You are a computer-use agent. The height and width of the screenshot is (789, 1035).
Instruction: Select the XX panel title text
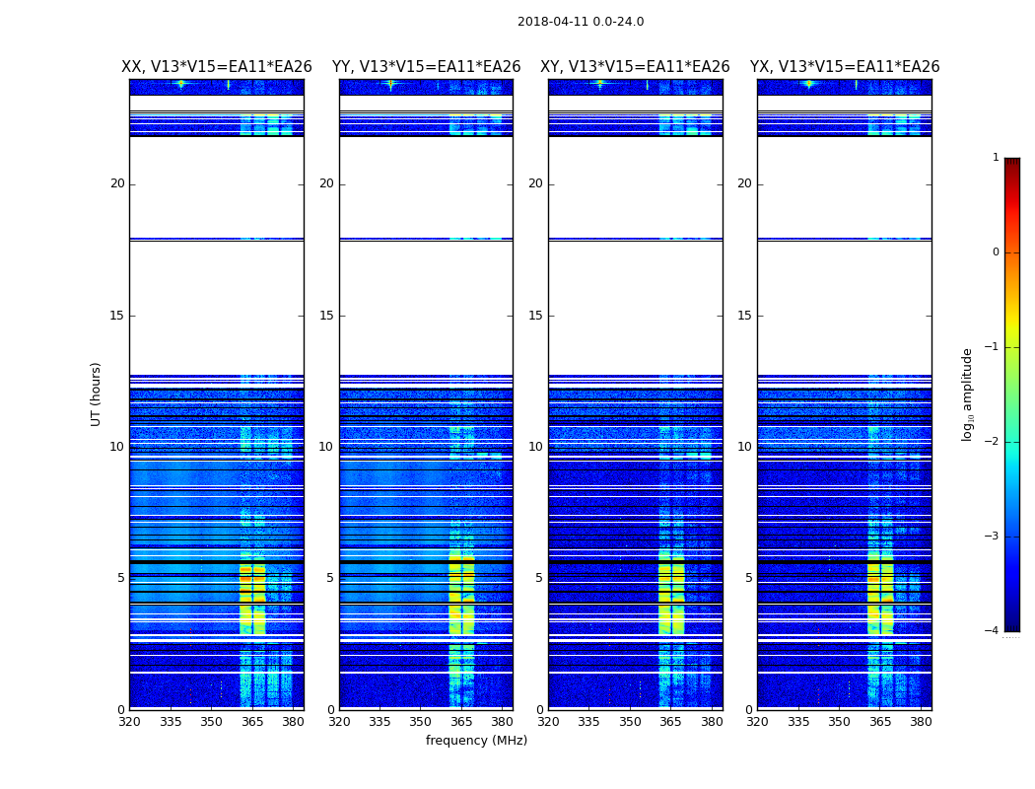216,67
